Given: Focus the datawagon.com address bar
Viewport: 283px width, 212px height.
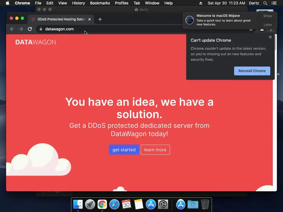Looking at the screenshot, I should [126, 29].
